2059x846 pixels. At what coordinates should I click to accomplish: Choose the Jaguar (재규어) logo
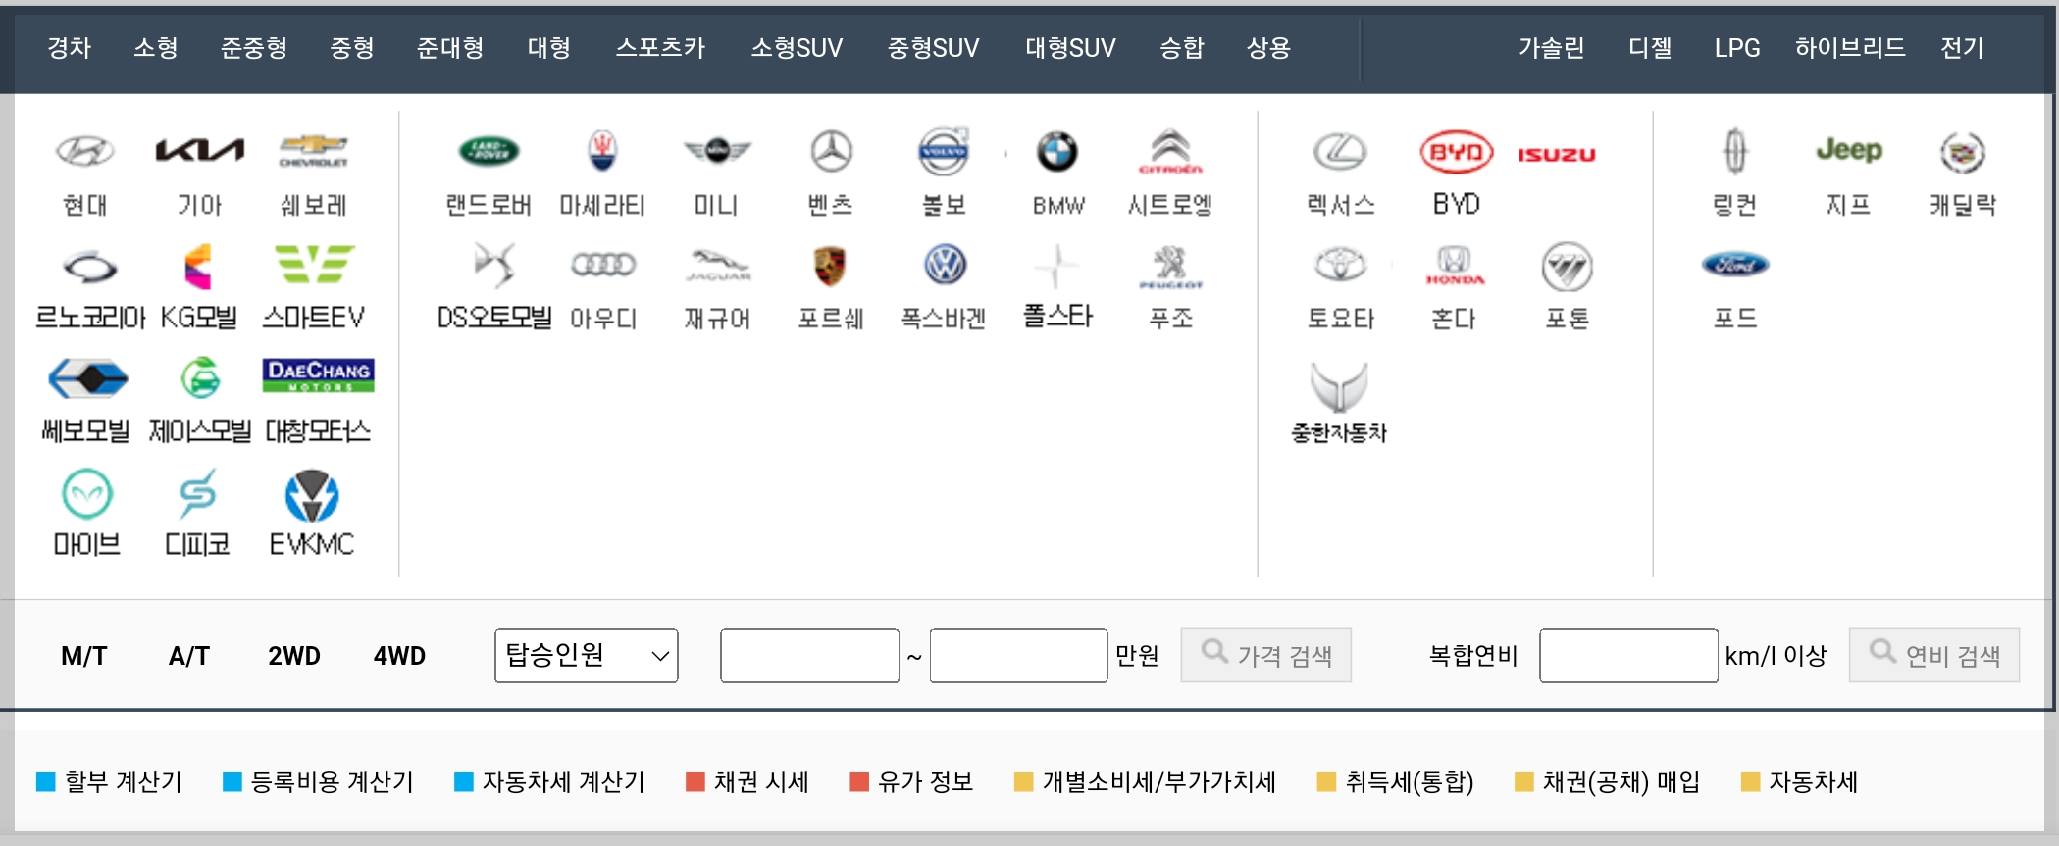pos(717,265)
